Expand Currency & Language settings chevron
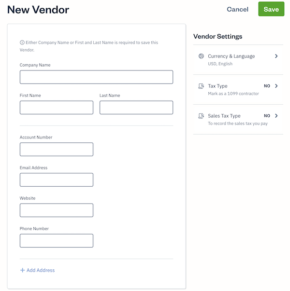Image resolution: width=290 pixels, height=291 pixels. [276, 56]
